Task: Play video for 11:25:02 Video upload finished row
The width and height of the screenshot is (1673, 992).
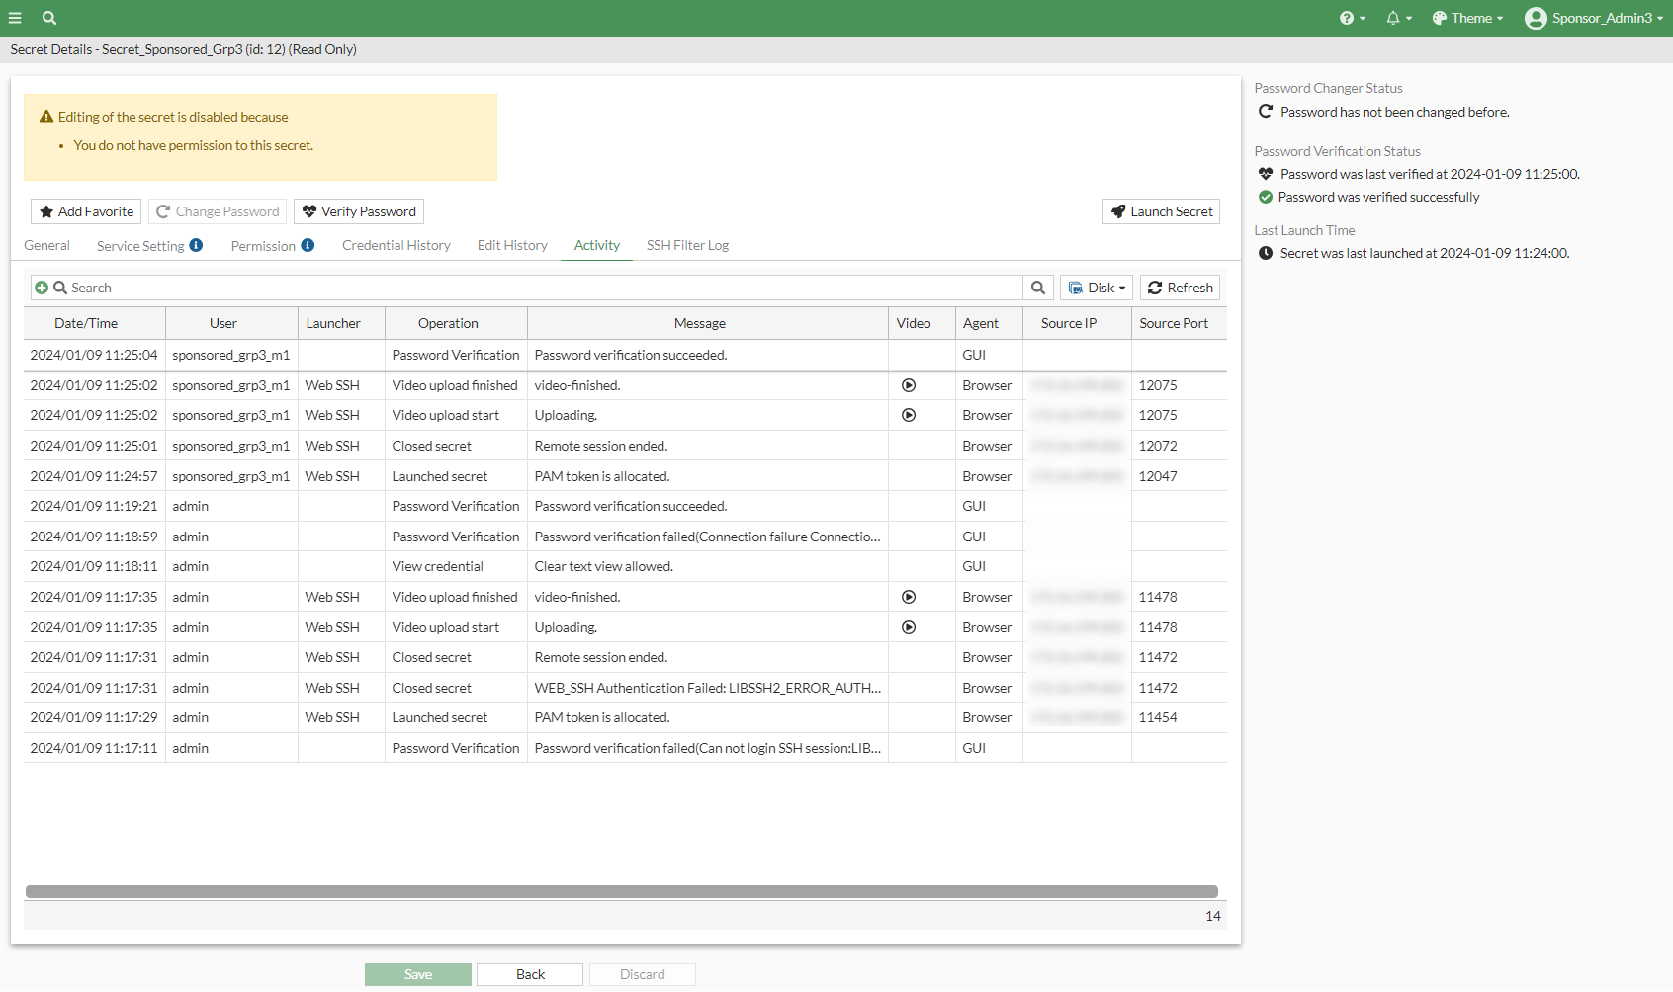Action: [x=909, y=385]
